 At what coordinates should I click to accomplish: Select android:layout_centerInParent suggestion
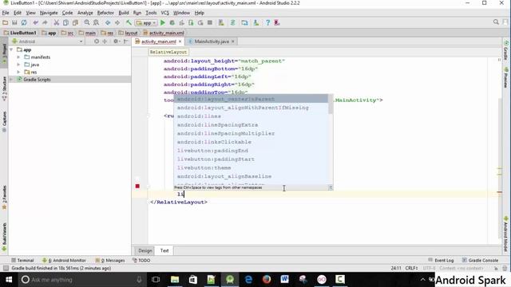251,99
